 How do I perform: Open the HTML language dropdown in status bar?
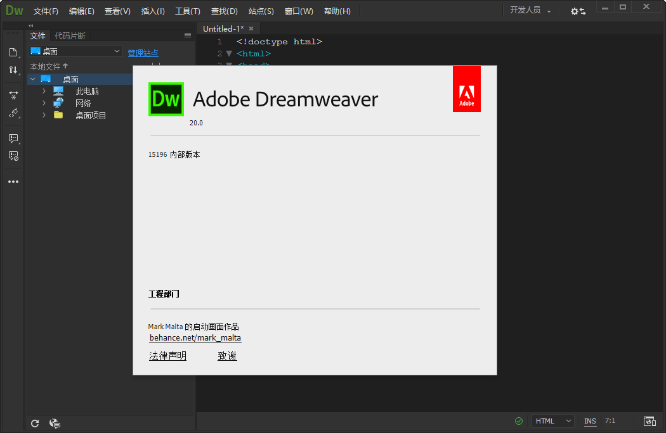(x=553, y=421)
